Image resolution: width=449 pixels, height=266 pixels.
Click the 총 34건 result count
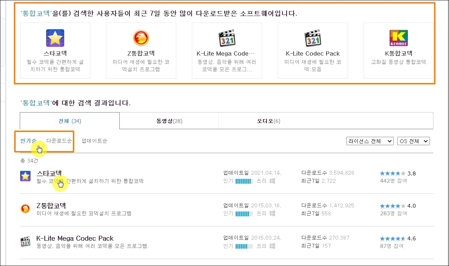click(x=29, y=161)
